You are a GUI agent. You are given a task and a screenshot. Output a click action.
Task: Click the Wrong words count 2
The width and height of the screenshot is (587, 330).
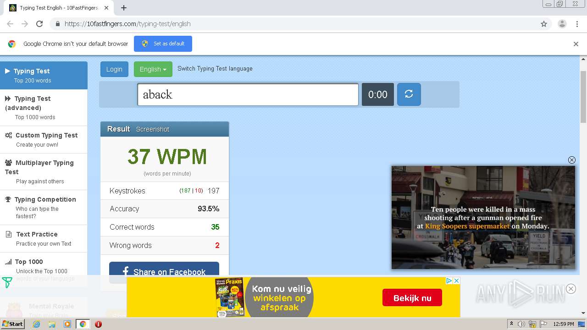coord(217,245)
